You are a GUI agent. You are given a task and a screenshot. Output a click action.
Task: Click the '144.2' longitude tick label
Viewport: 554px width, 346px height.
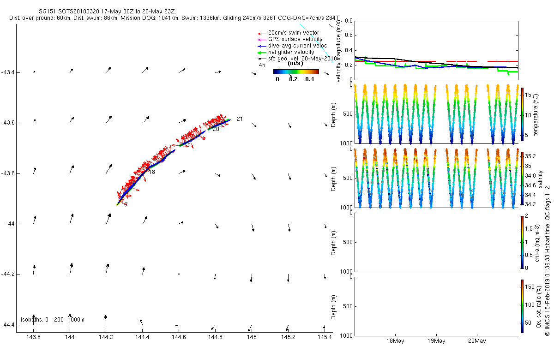106,338
